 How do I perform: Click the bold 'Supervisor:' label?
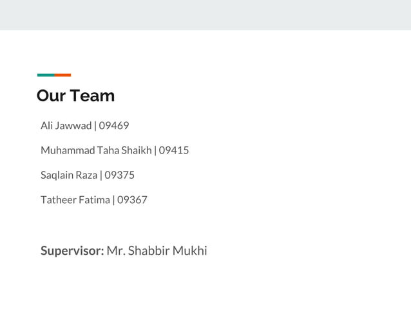tap(72, 251)
